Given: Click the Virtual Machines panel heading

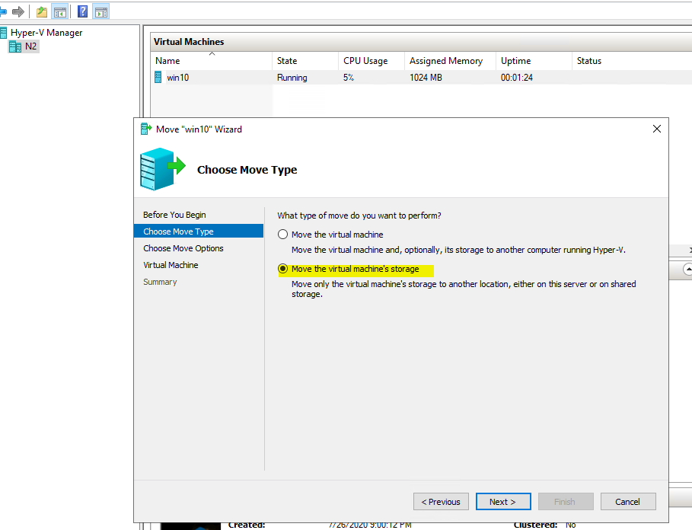Looking at the screenshot, I should pyautogui.click(x=189, y=41).
